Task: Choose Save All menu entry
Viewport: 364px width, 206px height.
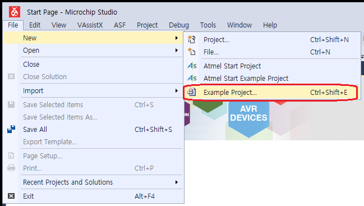Action: tap(93, 129)
